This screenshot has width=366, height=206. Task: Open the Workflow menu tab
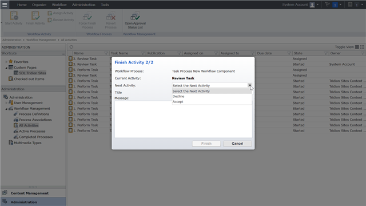[x=59, y=5]
